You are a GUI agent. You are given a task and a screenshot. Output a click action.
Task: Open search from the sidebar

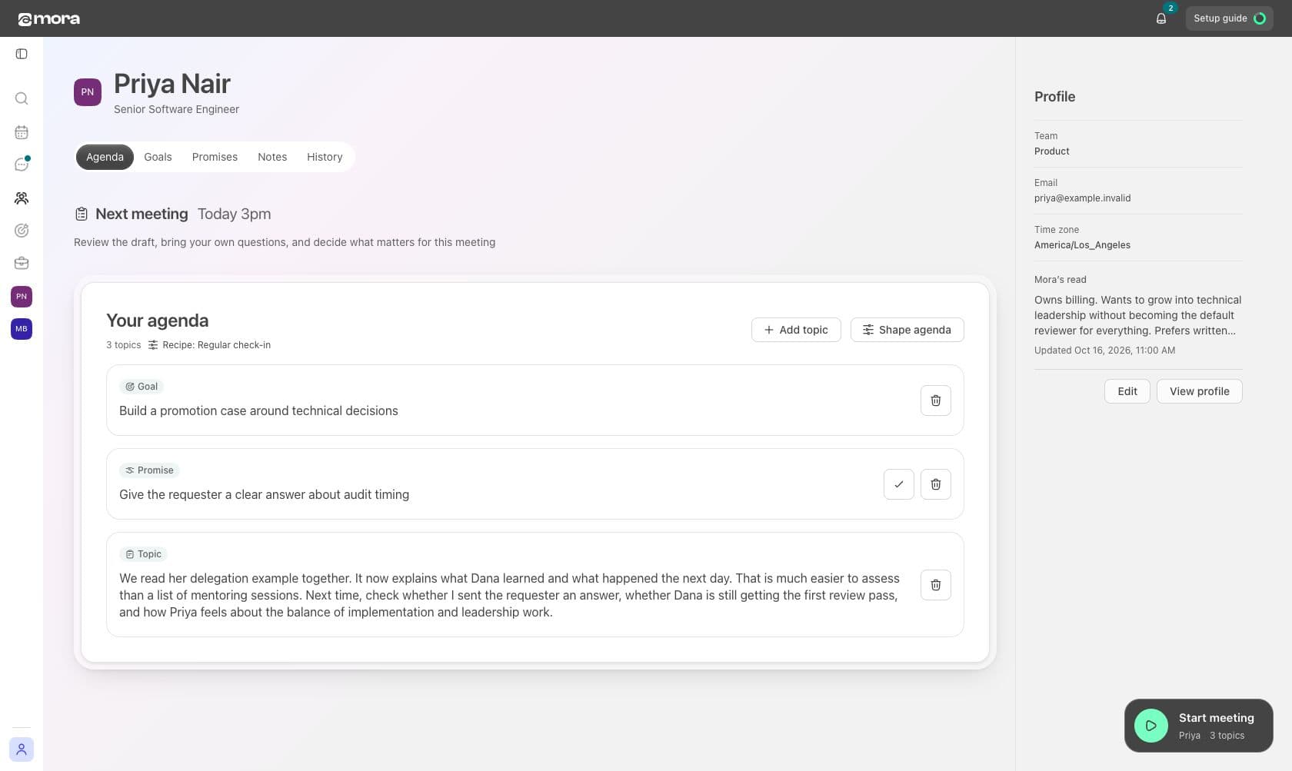coord(22,98)
